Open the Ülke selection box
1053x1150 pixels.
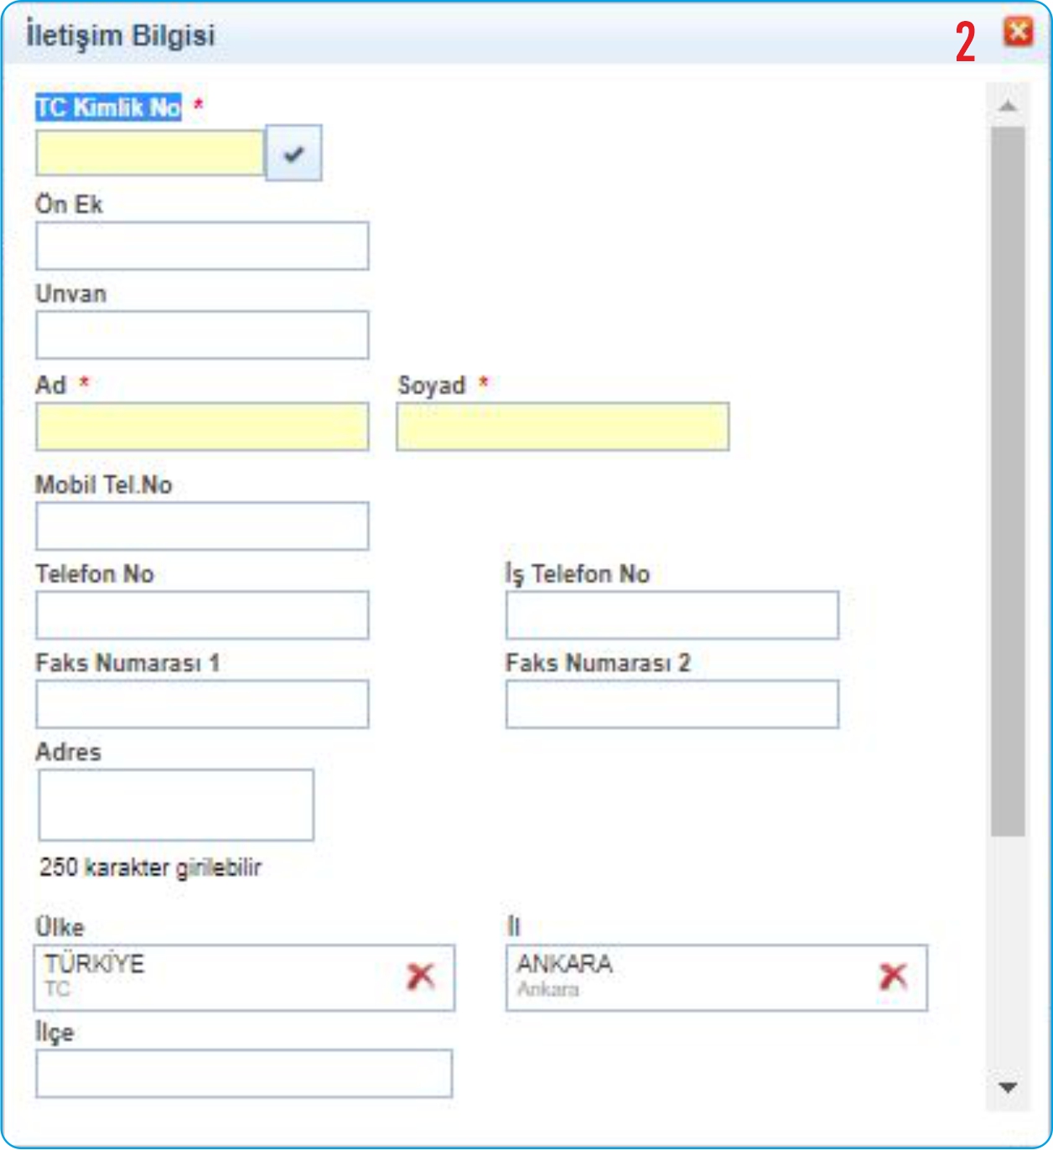tap(218, 977)
